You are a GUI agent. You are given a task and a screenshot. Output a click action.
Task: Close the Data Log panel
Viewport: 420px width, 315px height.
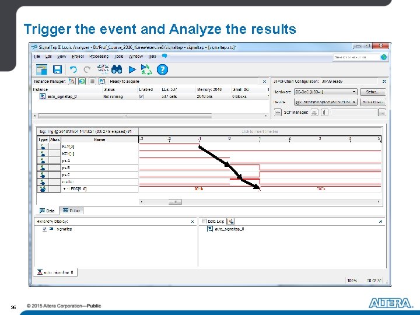click(380, 222)
